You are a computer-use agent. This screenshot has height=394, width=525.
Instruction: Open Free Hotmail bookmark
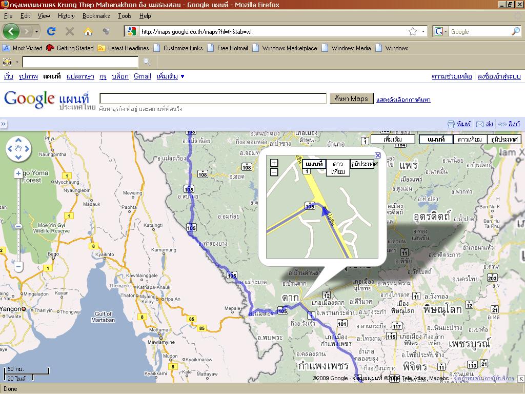(228, 48)
